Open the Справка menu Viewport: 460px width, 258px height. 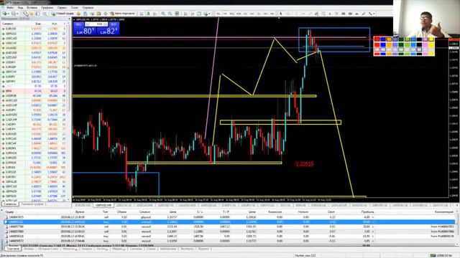(x=88, y=7)
